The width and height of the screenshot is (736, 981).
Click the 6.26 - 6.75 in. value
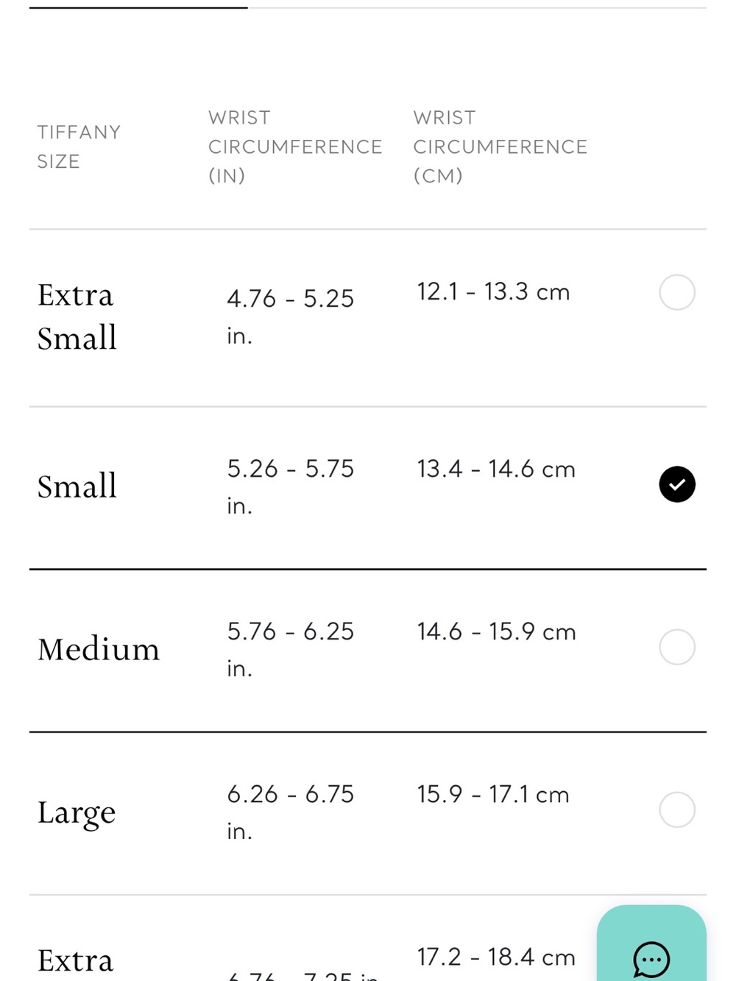pos(291,812)
